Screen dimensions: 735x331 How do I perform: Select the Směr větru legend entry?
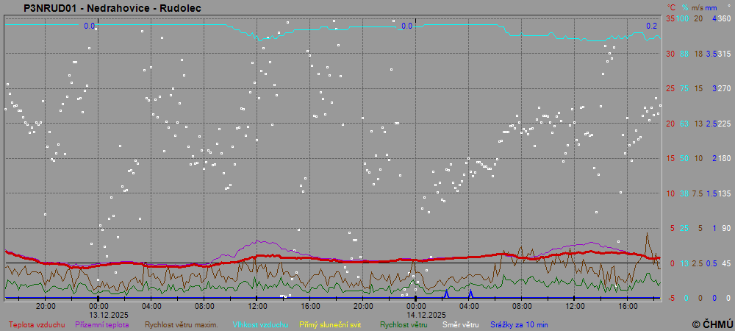pyautogui.click(x=459, y=324)
